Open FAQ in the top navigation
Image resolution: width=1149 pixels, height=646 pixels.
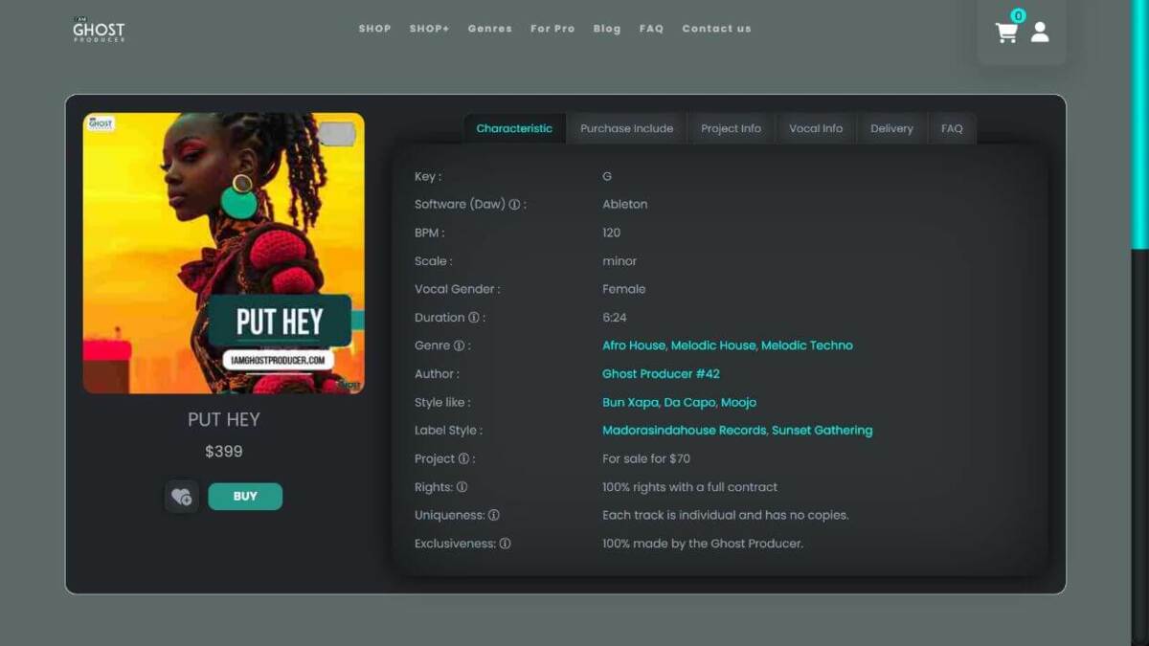pyautogui.click(x=651, y=29)
